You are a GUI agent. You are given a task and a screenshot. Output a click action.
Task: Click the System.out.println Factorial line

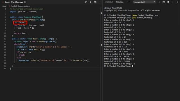[x=54, y=60]
